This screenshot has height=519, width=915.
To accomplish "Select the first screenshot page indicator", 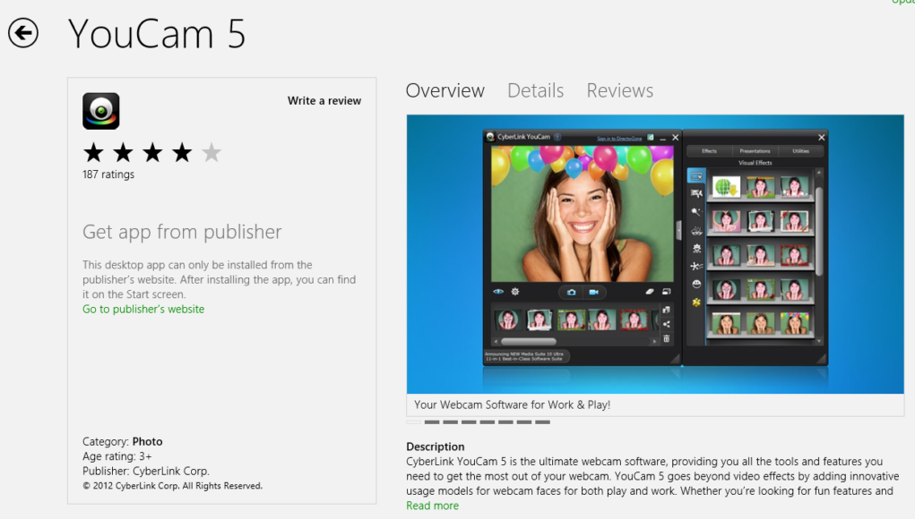I will (x=414, y=421).
